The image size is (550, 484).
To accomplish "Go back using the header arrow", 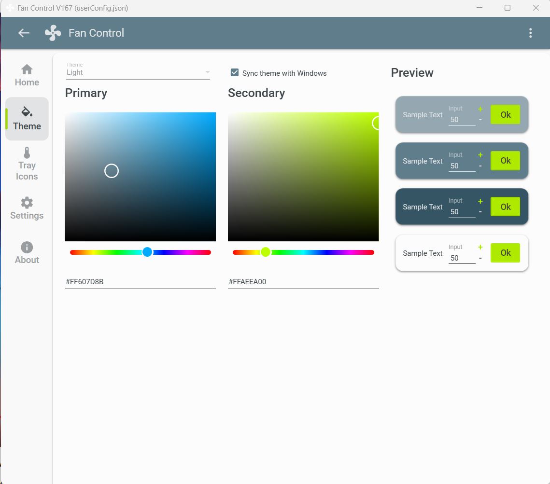I will point(24,33).
